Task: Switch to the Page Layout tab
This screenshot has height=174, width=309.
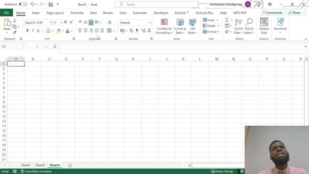Action: coord(55,13)
